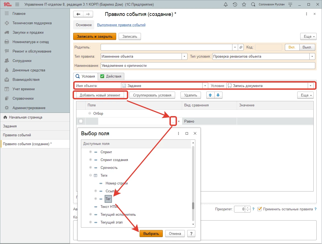Switch to the Условия tab

point(86,76)
